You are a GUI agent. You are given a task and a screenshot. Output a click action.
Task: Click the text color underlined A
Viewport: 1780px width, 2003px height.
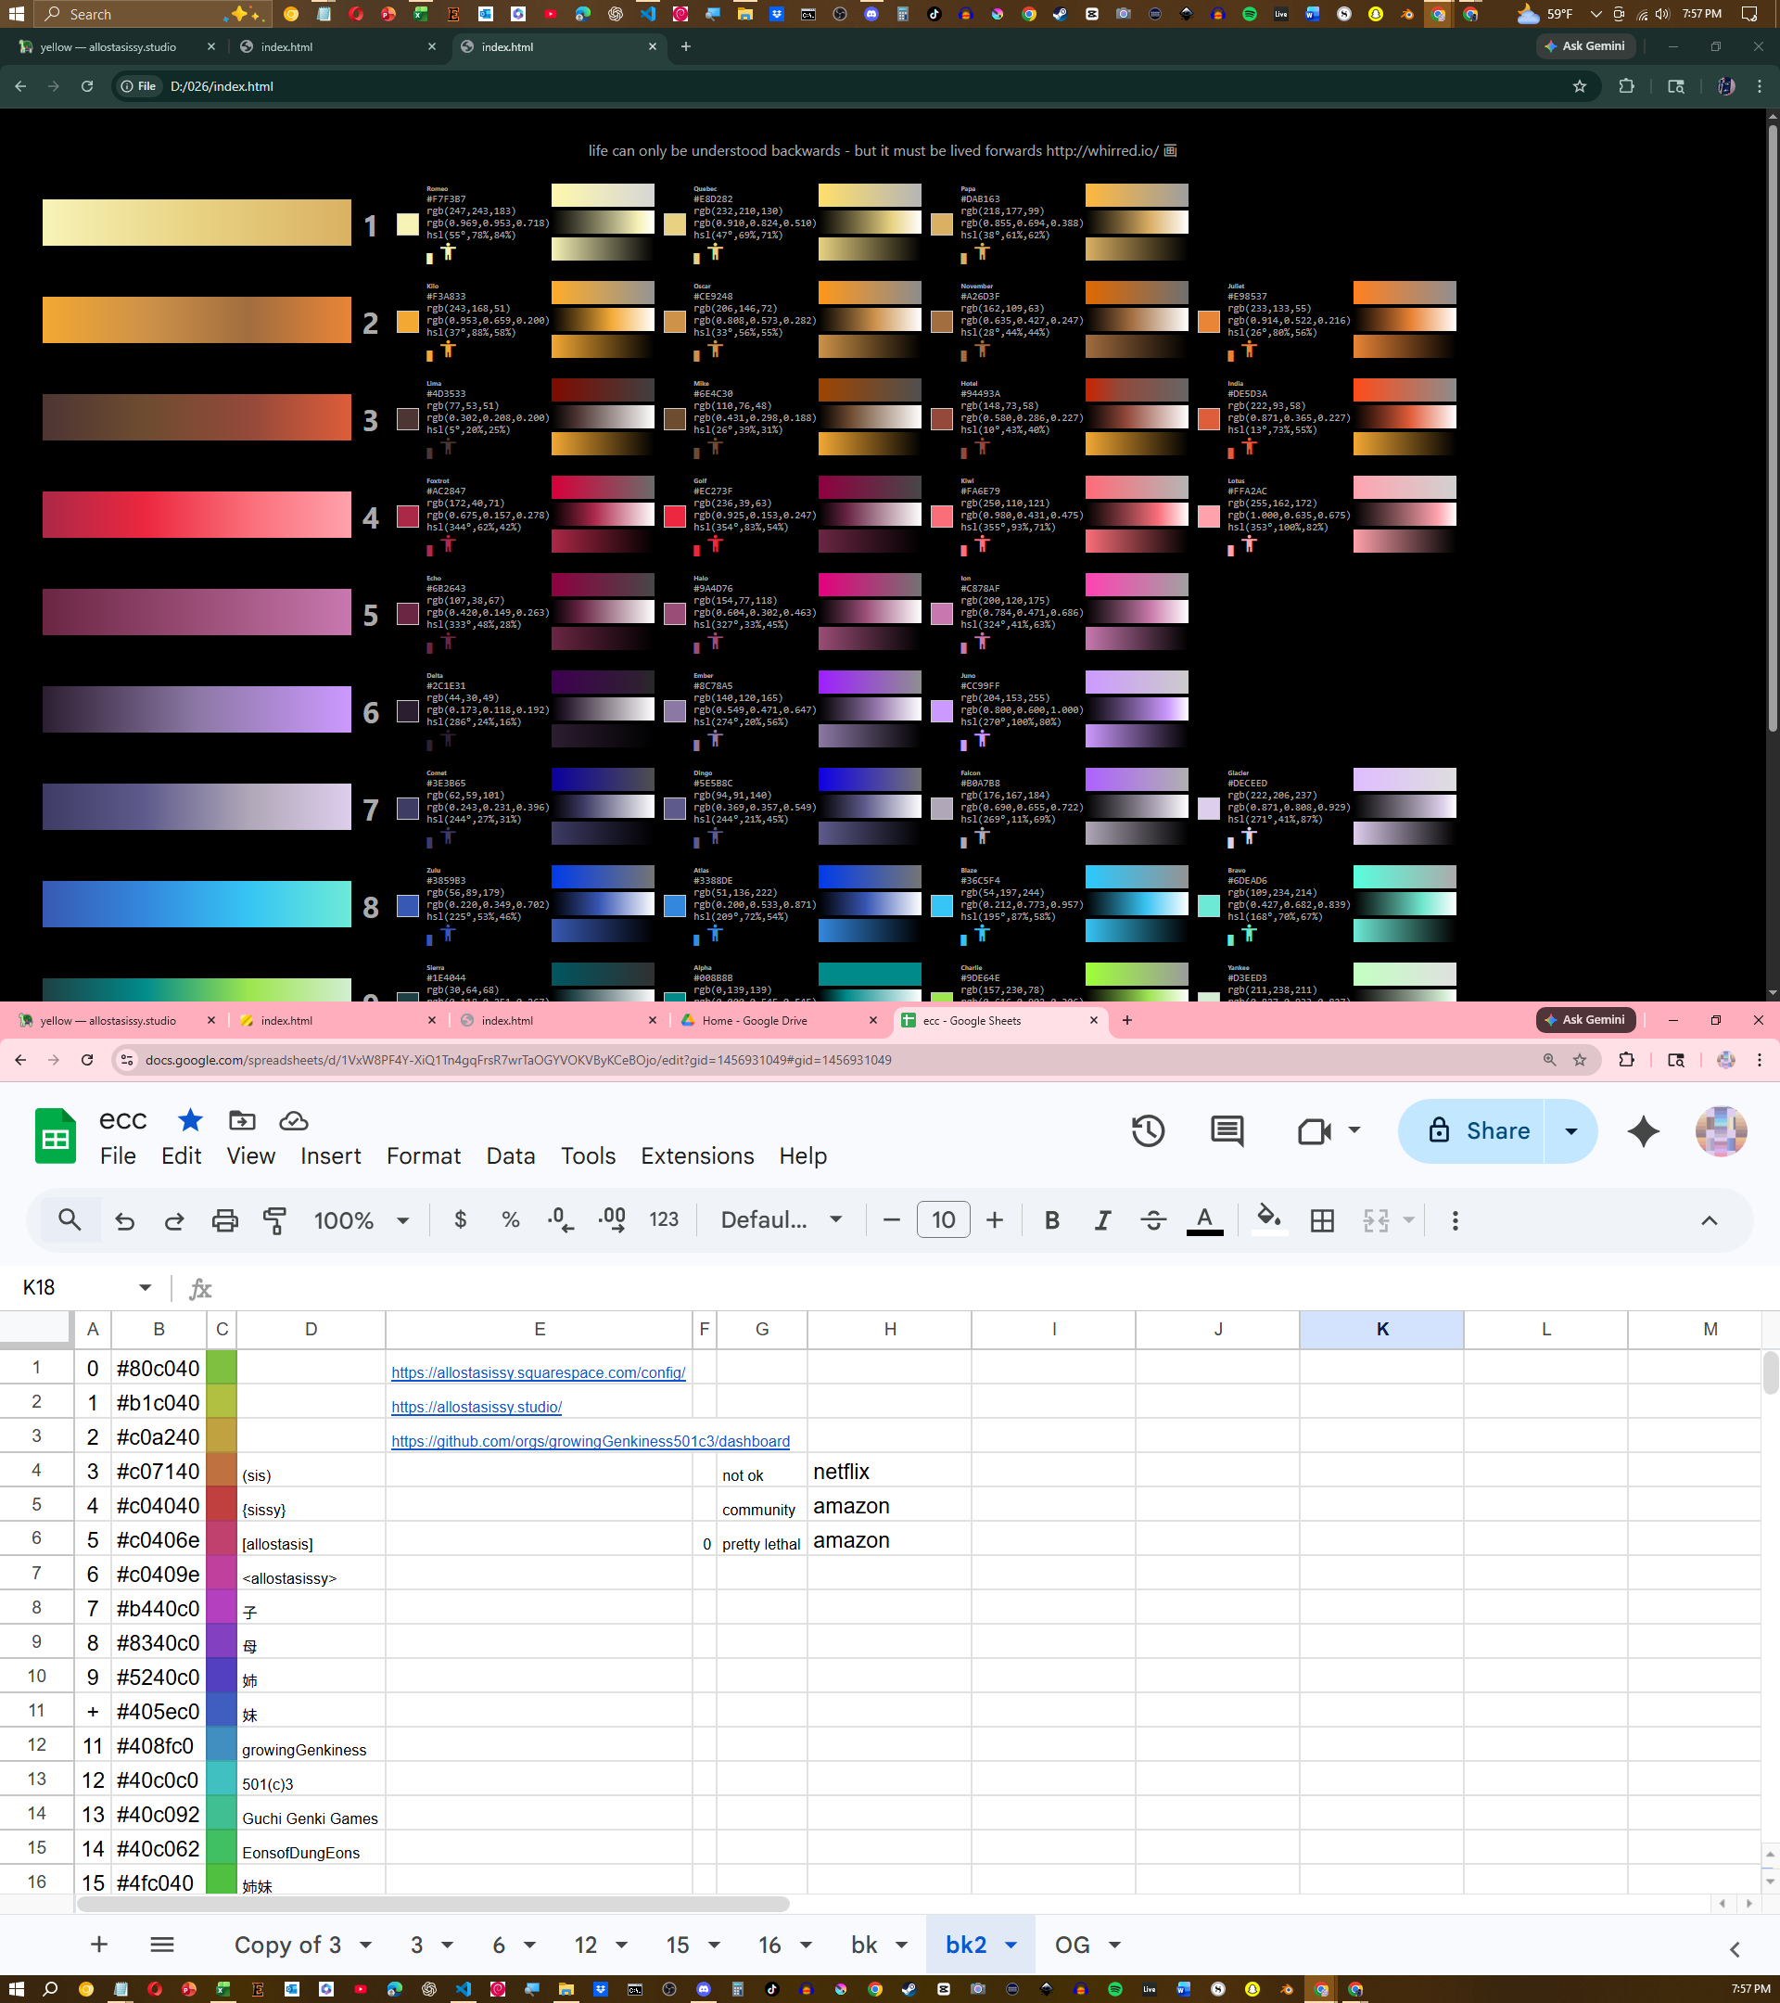[1204, 1220]
